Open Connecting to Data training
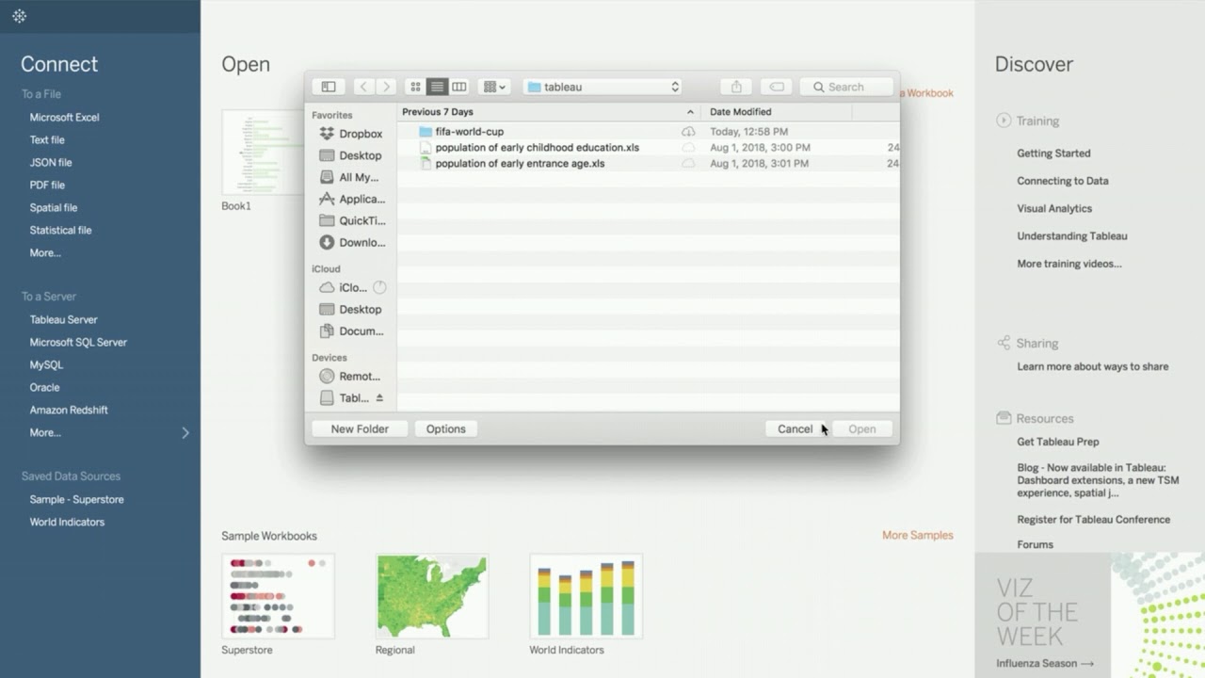The height and width of the screenshot is (678, 1205). point(1063,181)
